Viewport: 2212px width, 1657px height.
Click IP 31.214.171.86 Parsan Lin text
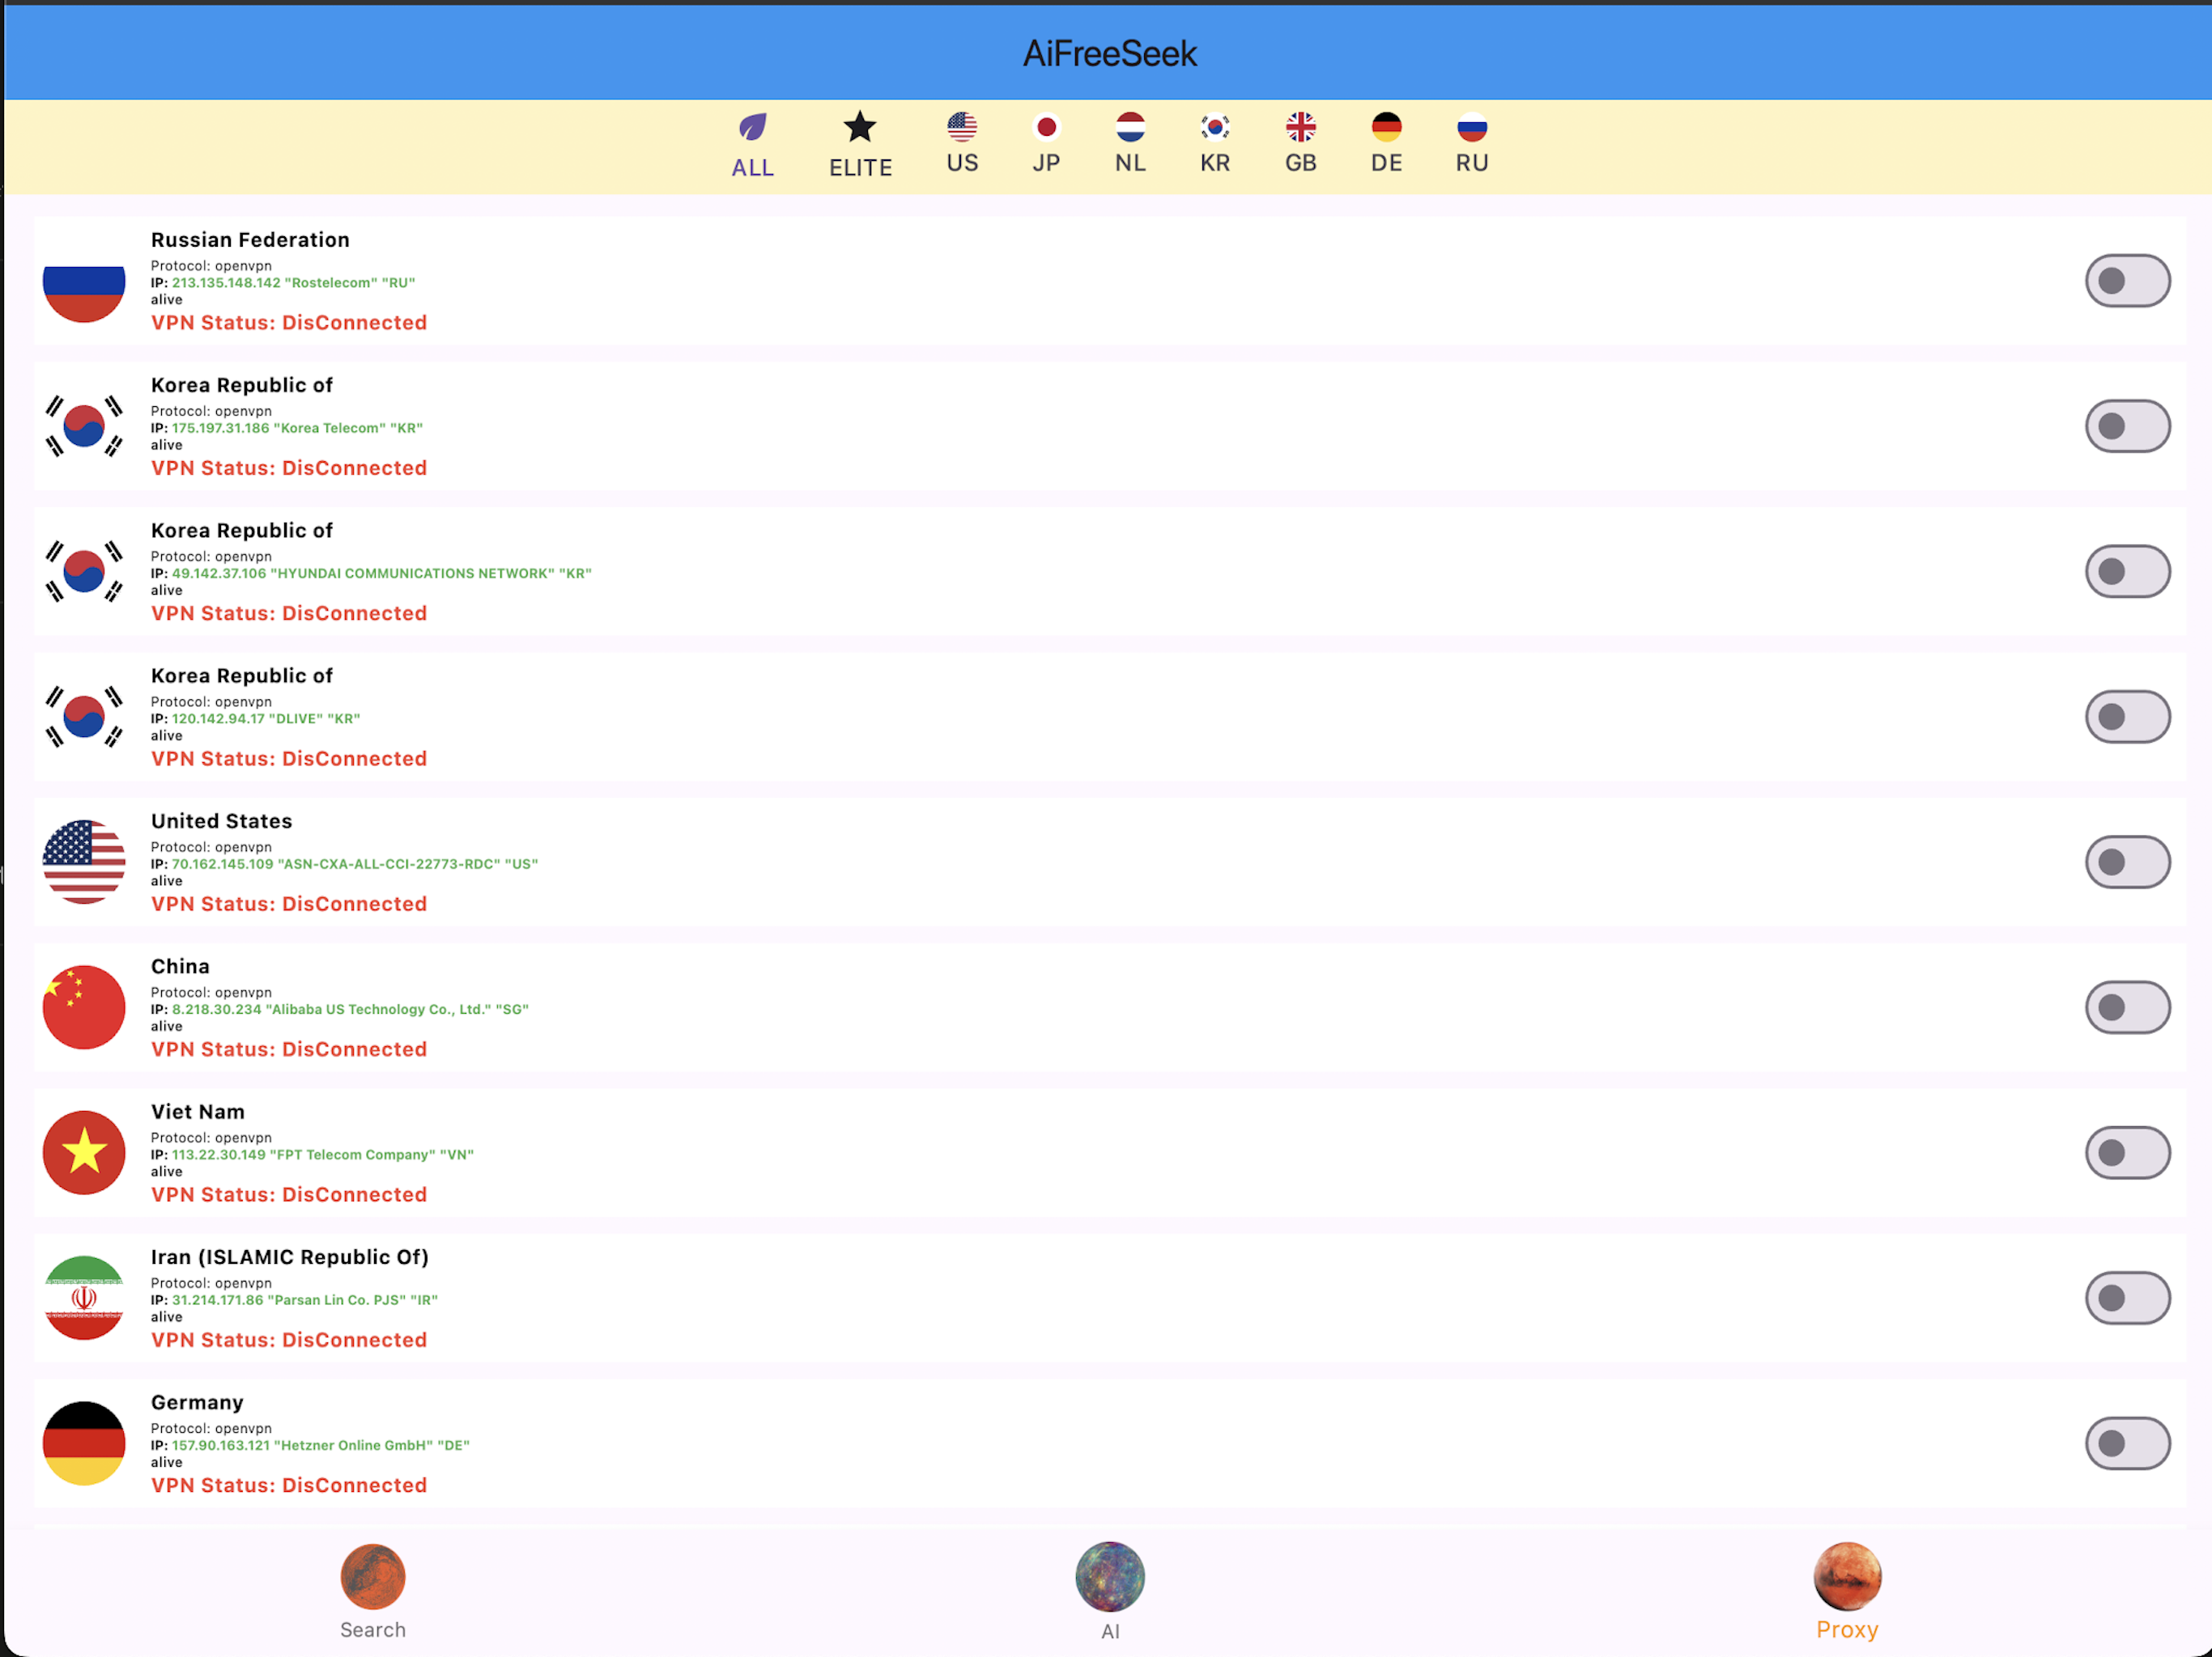pos(294,1300)
